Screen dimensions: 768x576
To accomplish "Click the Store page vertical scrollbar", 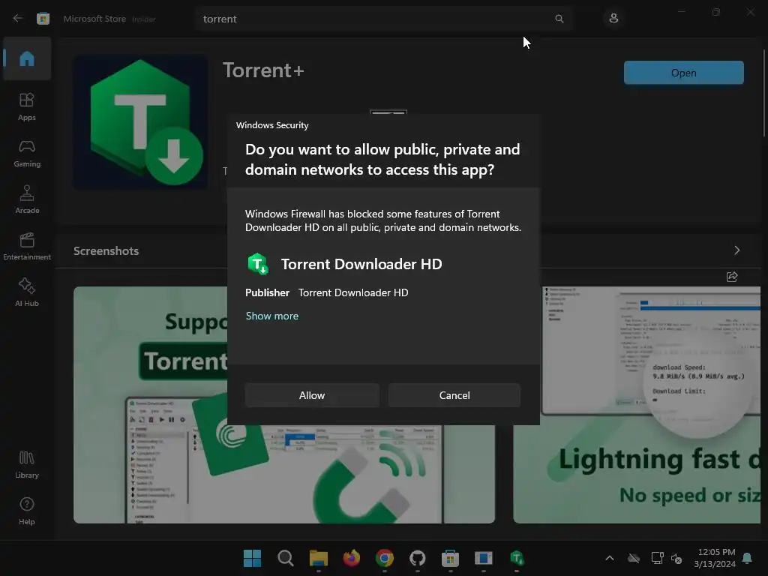I will point(763,93).
